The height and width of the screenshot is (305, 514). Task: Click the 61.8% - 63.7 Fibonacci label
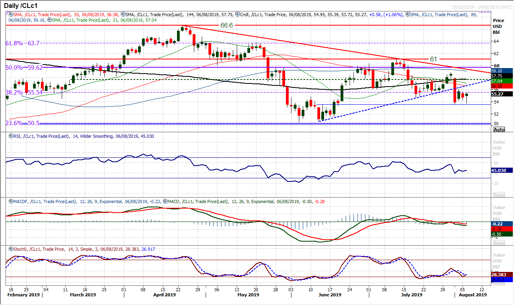click(22, 43)
